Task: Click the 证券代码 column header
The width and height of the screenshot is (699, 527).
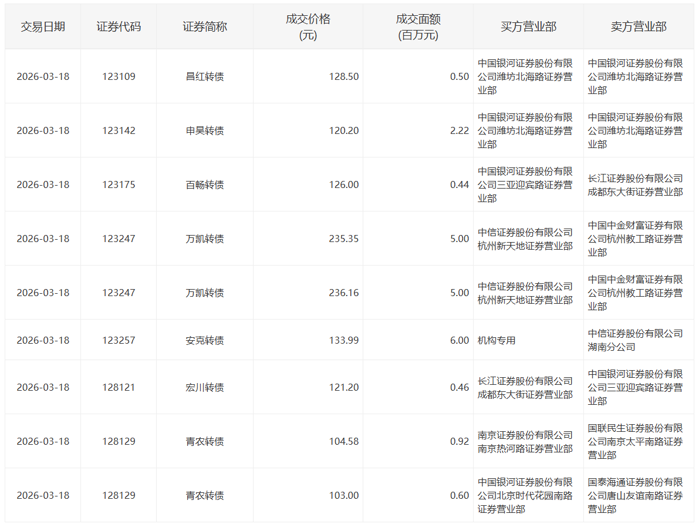Action: [119, 27]
